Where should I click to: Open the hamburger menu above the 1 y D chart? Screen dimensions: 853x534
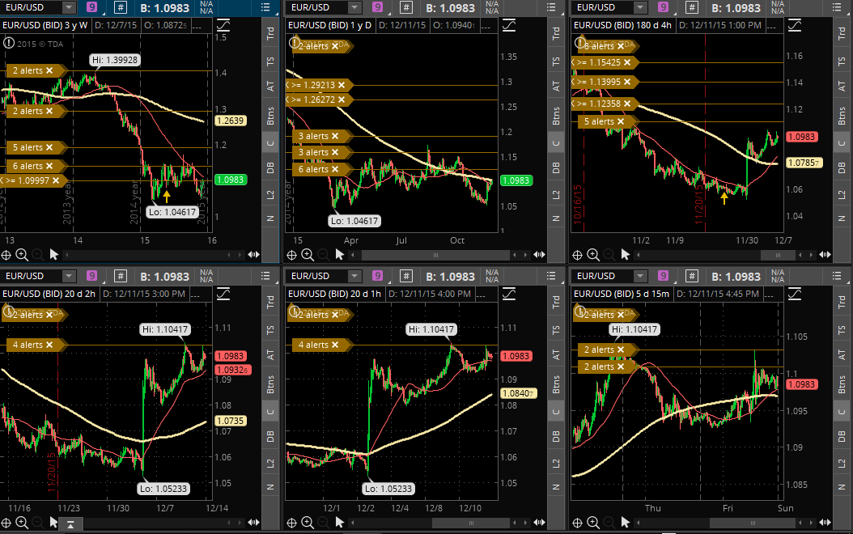point(551,7)
